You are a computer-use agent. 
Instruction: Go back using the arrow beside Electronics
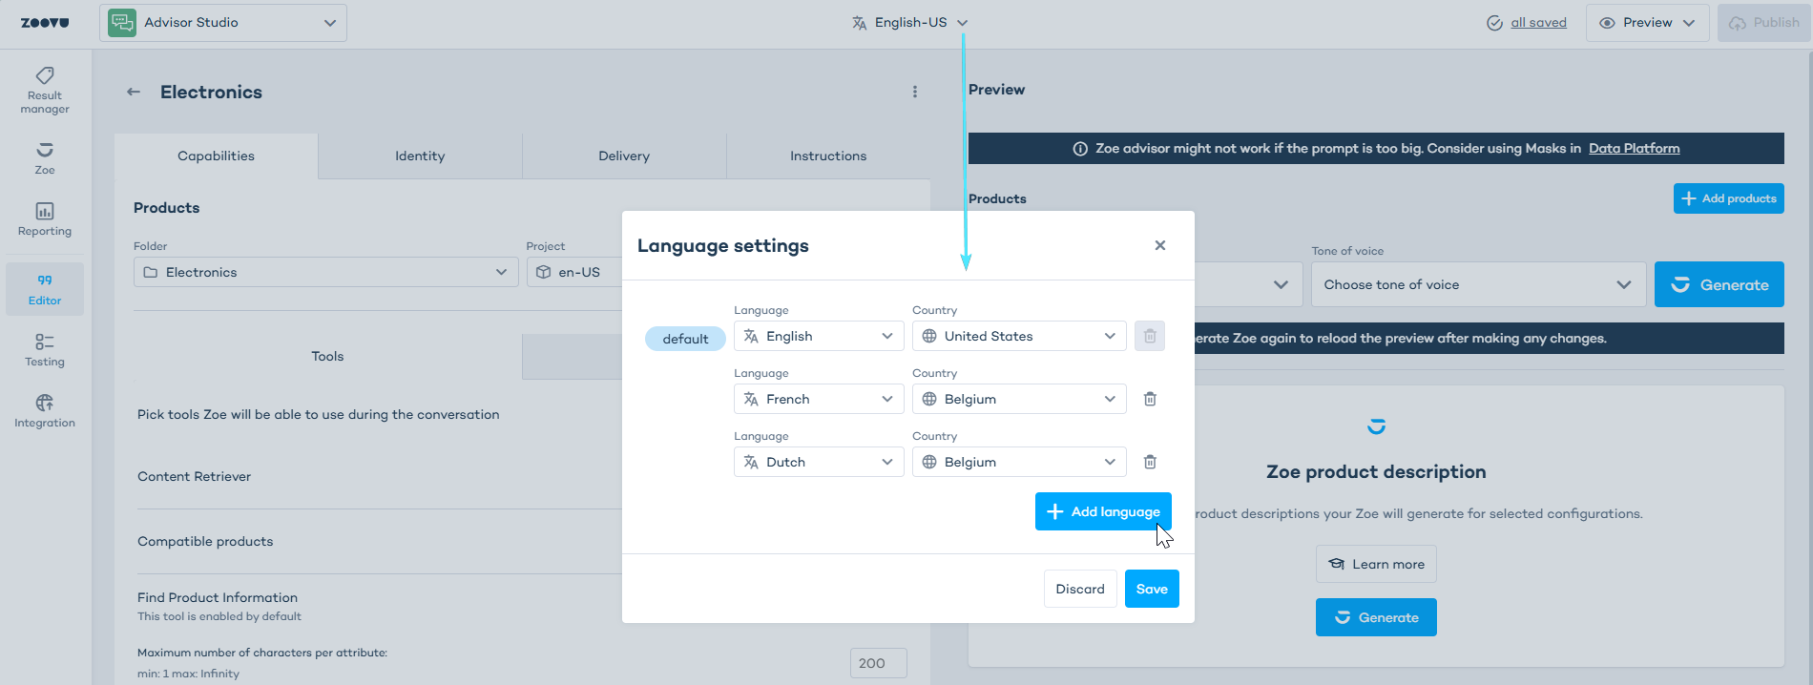coord(134,92)
